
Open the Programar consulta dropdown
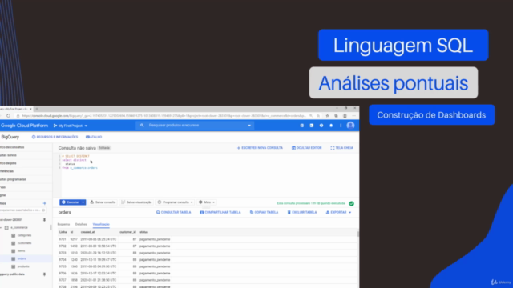coord(175,202)
